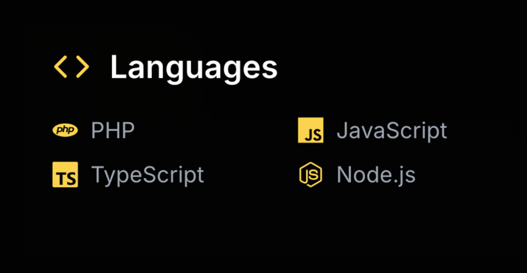Click the PHP elephant-oval logo icon
The height and width of the screenshot is (273, 527).
click(x=65, y=130)
